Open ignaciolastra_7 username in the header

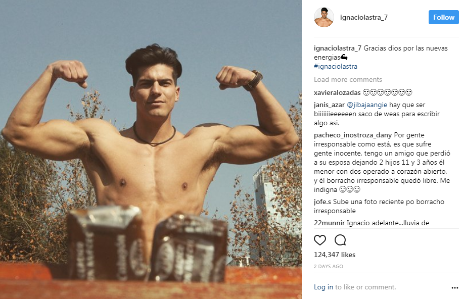point(363,17)
